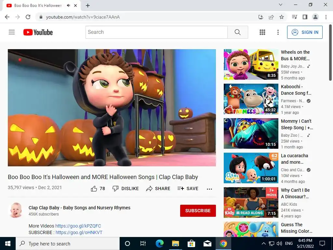333x250 pixels.
Task: Launch Microsoft Edge from taskbar
Action: pyautogui.click(x=159, y=243)
